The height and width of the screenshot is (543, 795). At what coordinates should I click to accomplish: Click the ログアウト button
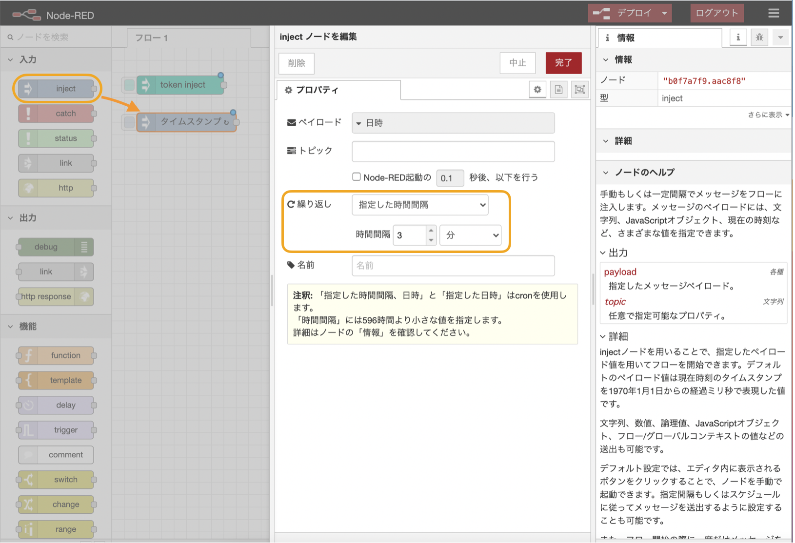pyautogui.click(x=717, y=13)
